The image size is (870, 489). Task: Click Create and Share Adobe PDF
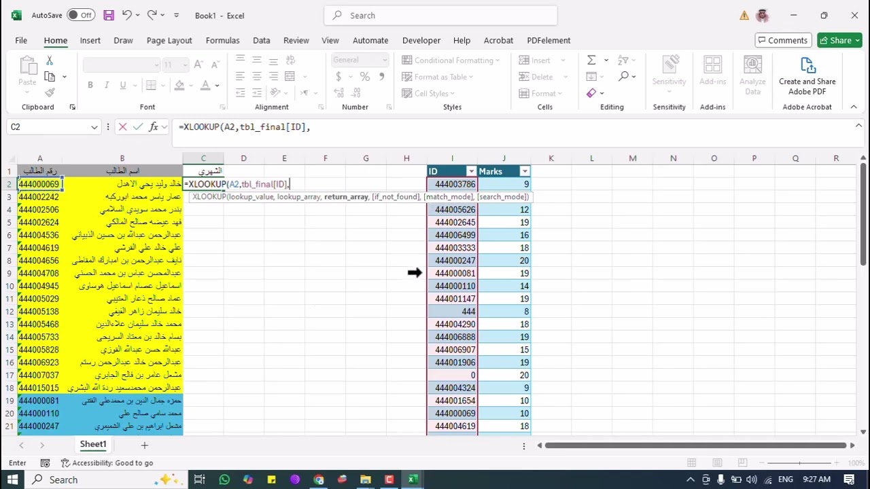807,75
